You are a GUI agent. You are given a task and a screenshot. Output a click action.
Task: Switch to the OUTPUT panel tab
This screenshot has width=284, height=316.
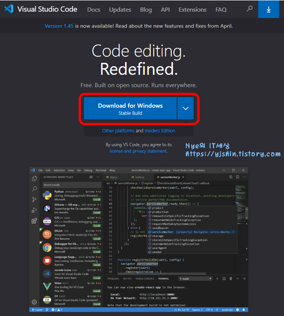tap(127, 279)
